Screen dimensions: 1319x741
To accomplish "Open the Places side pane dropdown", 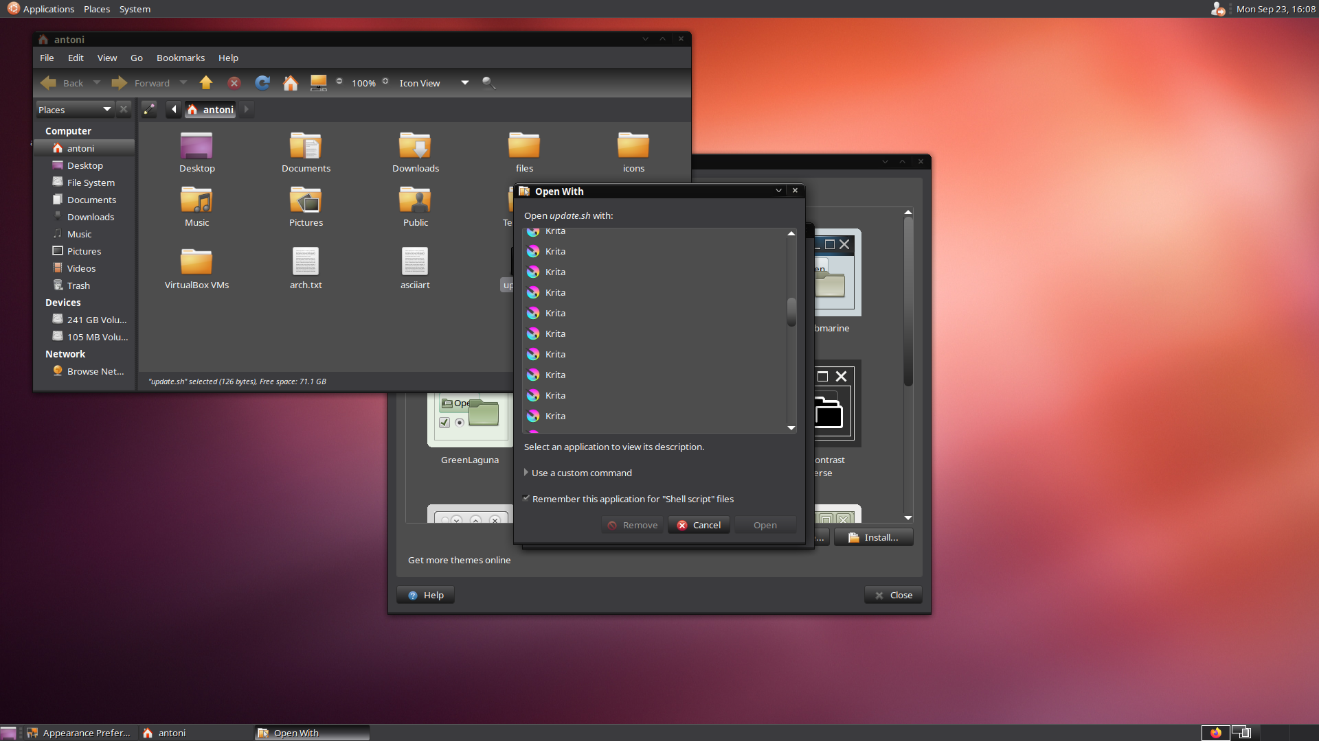I will [74, 109].
